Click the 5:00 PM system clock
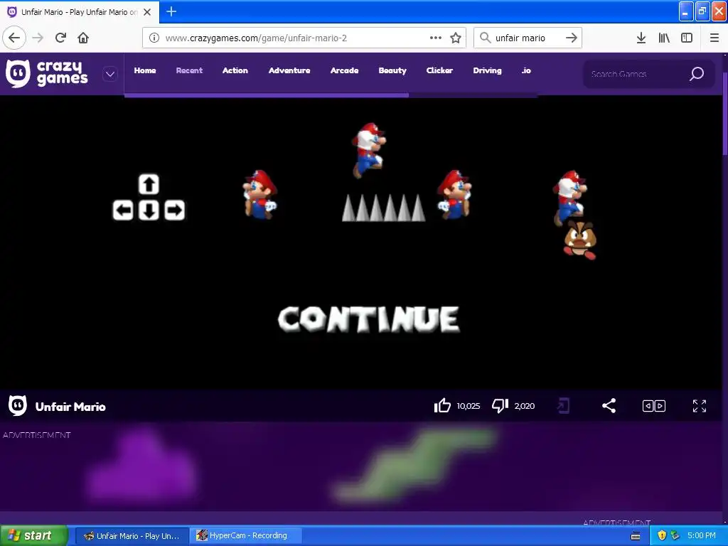The width and height of the screenshot is (728, 546). coord(702,536)
